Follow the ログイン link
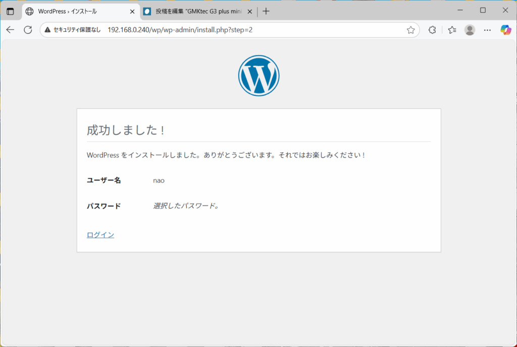Viewport: 517px width, 347px height. pyautogui.click(x=100, y=235)
